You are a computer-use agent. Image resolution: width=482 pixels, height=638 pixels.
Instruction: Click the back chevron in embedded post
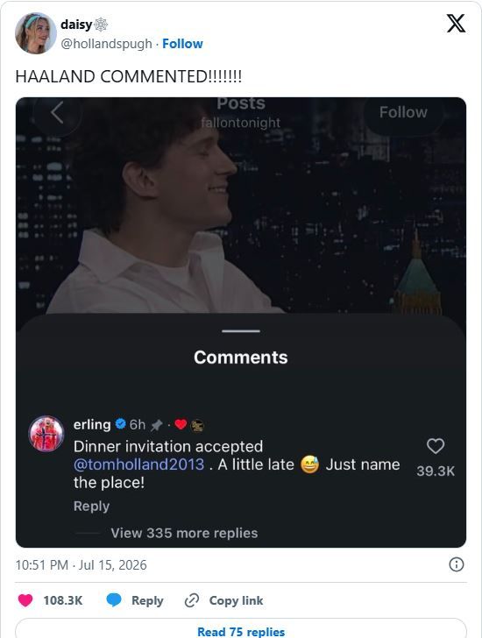tap(57, 113)
